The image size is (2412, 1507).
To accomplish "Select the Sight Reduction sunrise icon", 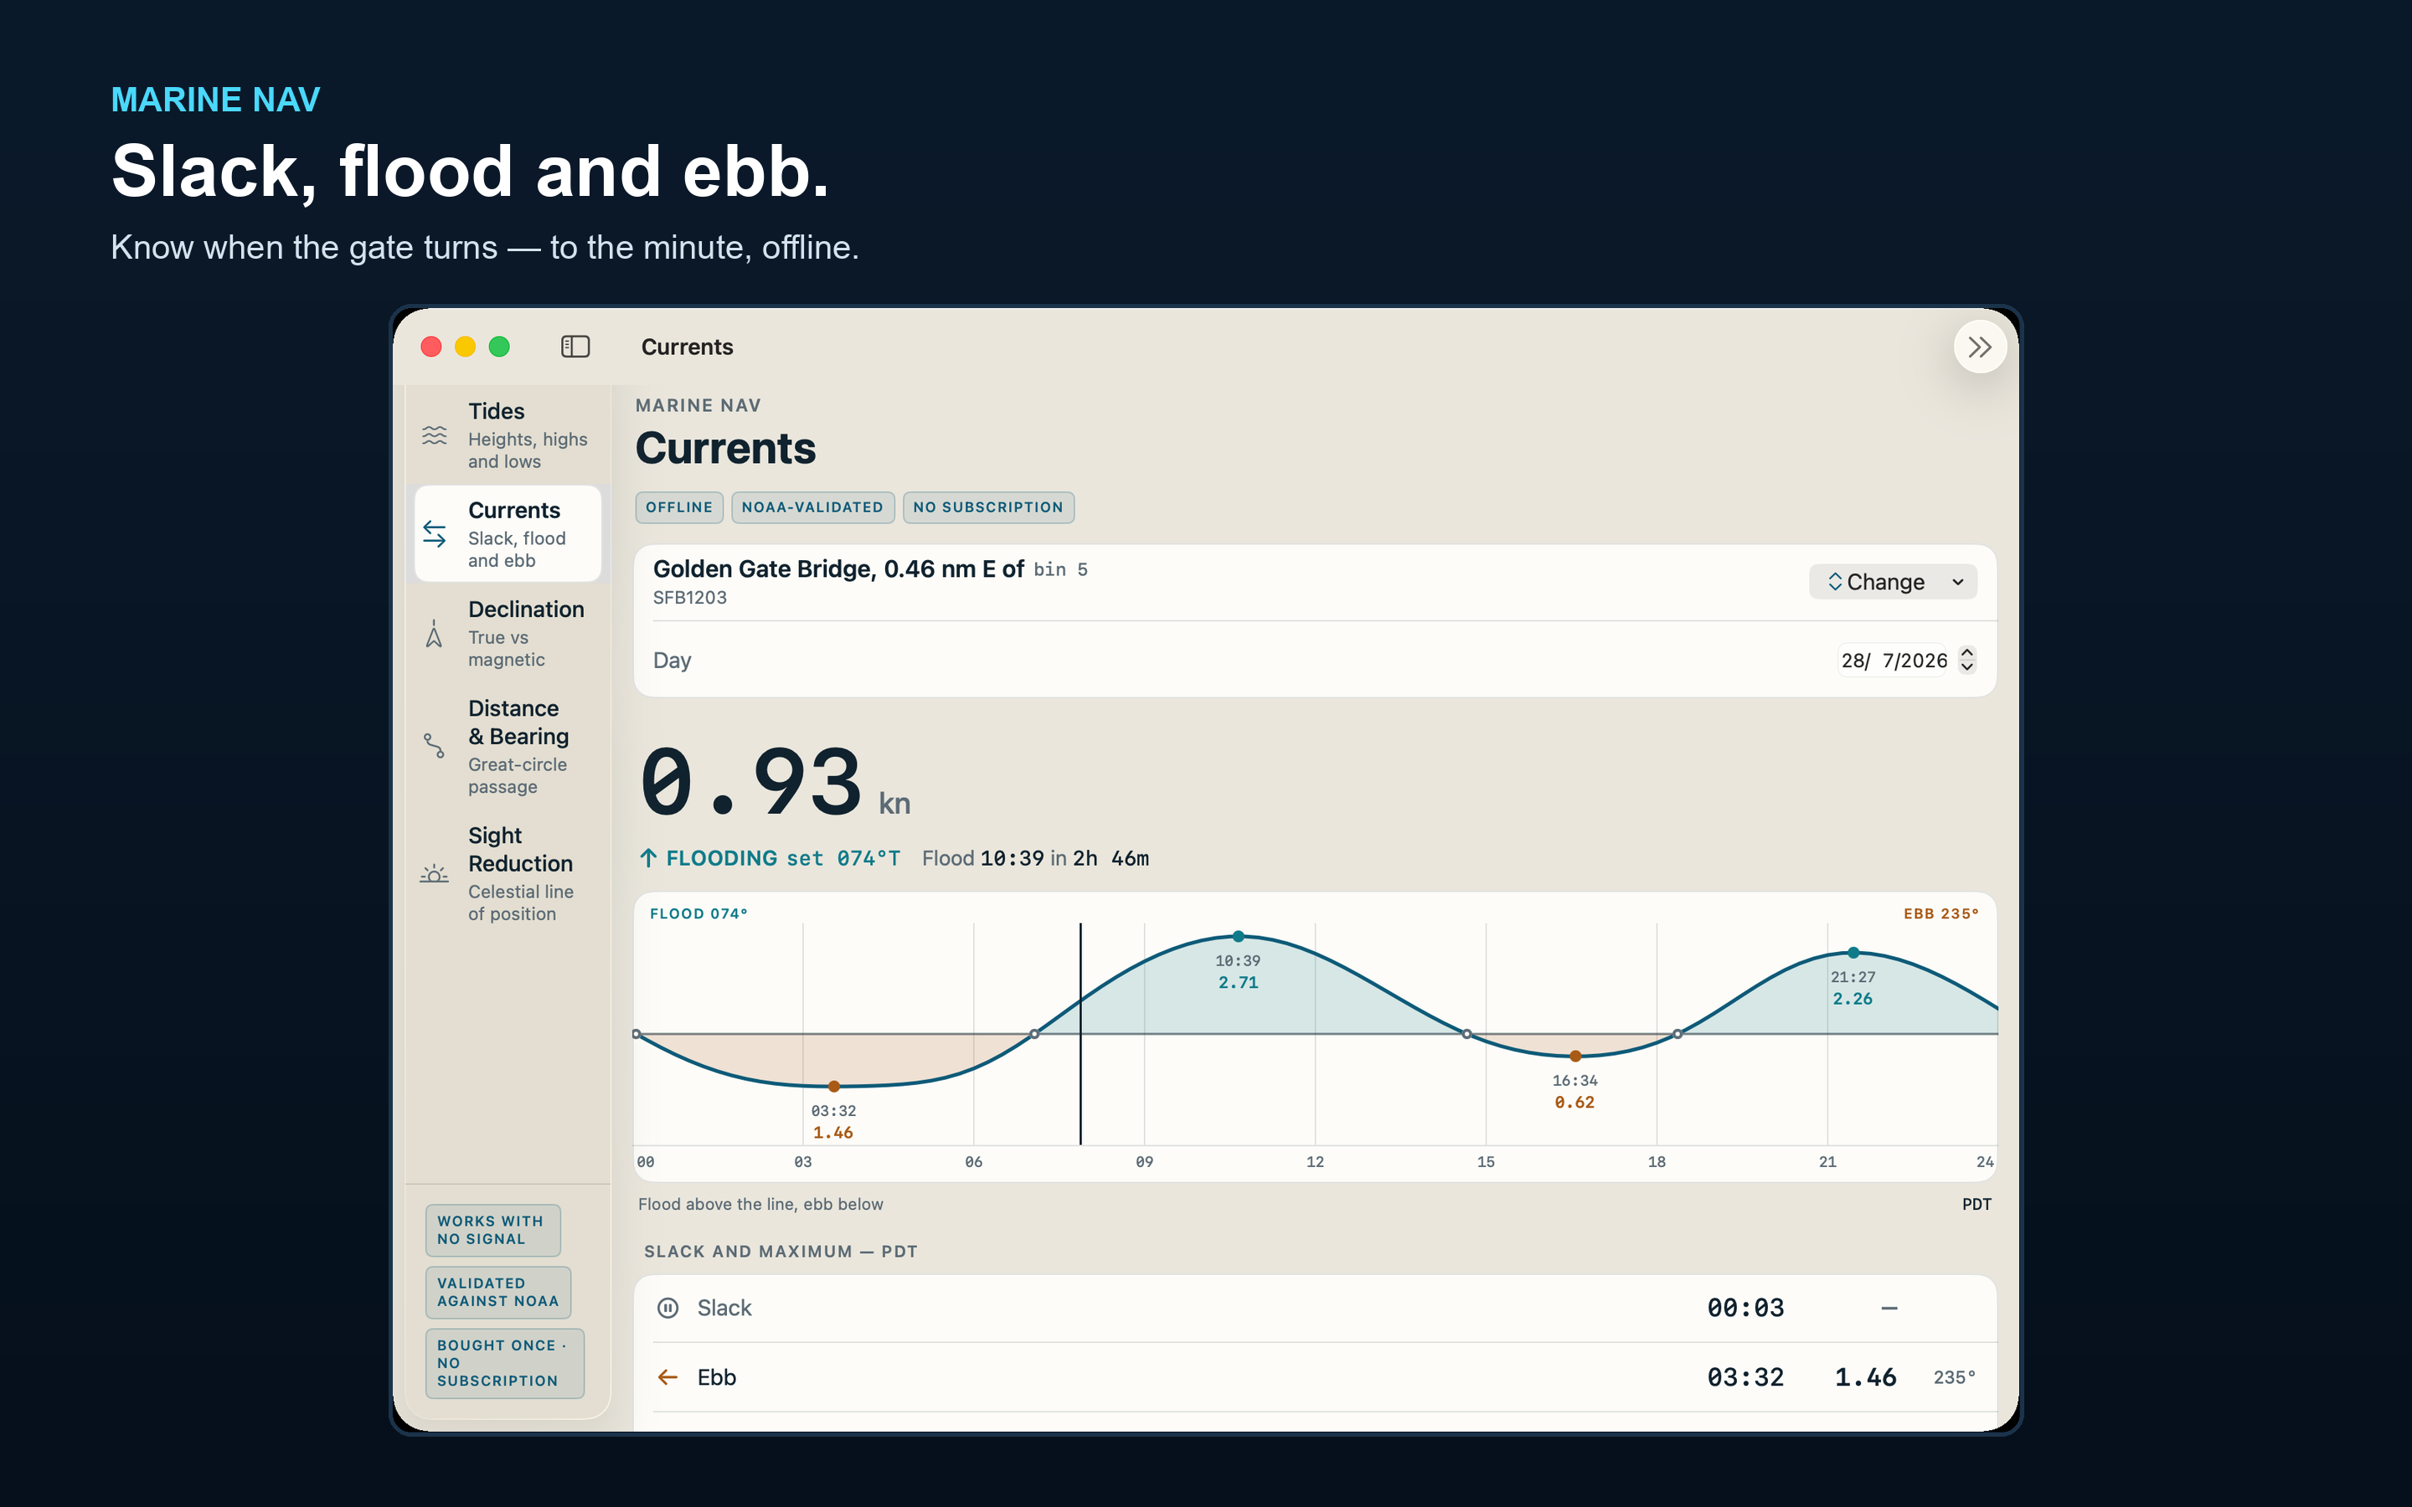I will pyautogui.click(x=434, y=874).
